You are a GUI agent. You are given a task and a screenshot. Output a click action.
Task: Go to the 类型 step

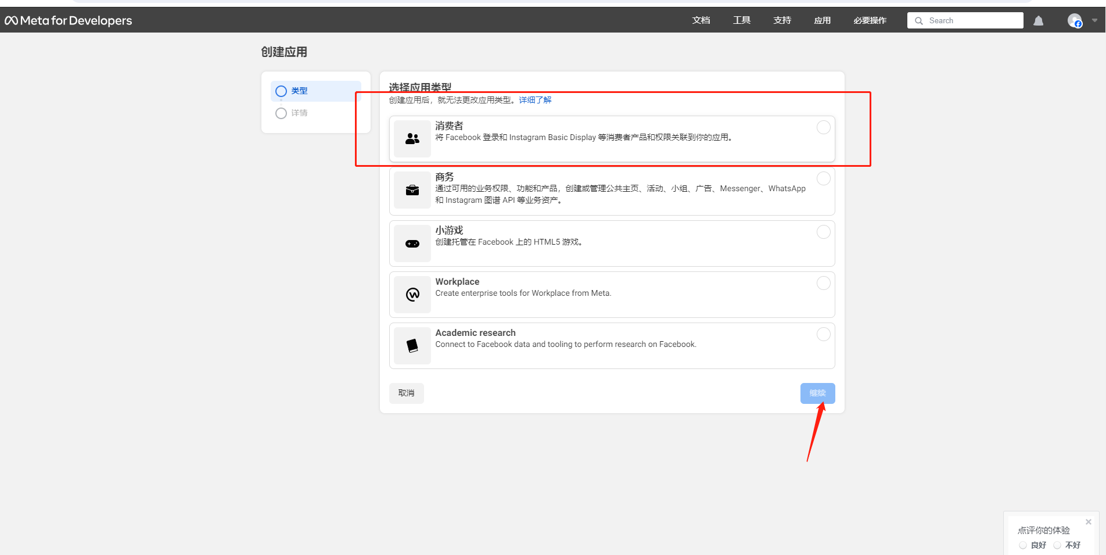point(316,91)
